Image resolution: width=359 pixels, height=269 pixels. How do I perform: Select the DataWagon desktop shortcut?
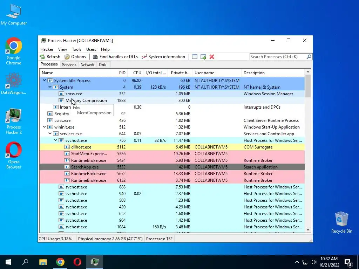coord(14,83)
